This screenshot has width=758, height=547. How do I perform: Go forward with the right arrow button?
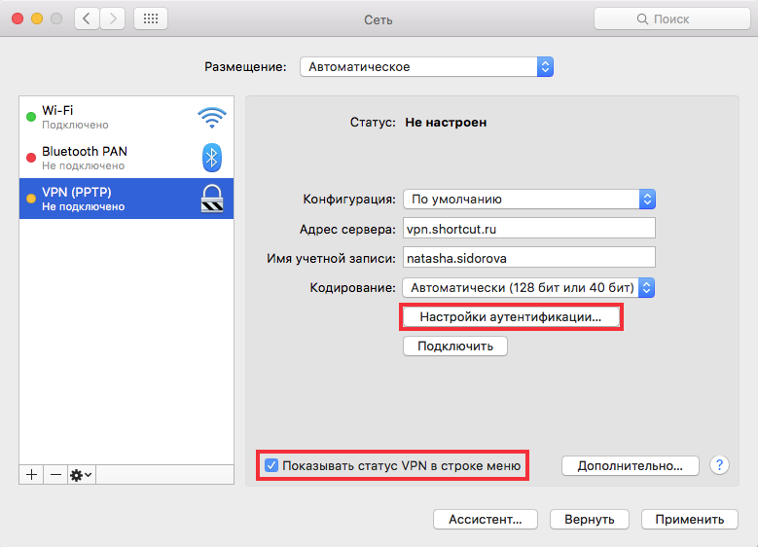[113, 18]
